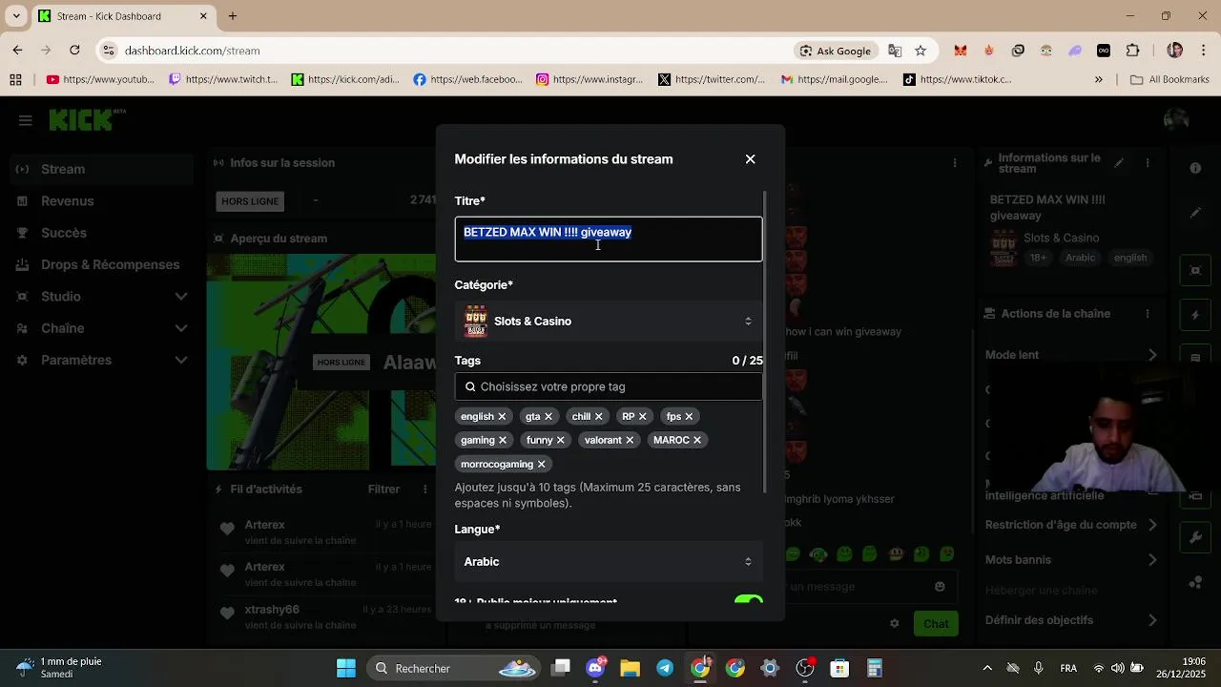This screenshot has height=687, width=1221.
Task: Click the dialog's vertical scrollbar
Action: click(765, 343)
